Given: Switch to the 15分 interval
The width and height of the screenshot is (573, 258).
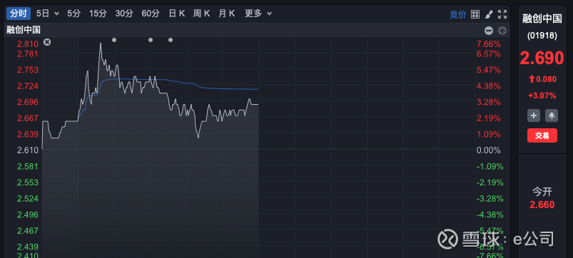Looking at the screenshot, I should [98, 14].
